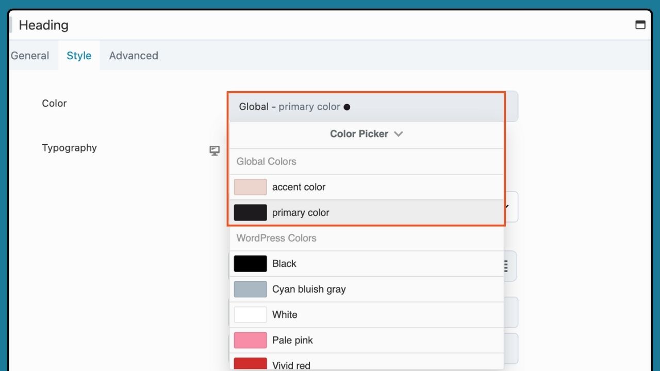Click the three-dots icon behind the dropdown
Viewport: 660px width, 371px height.
(506, 266)
